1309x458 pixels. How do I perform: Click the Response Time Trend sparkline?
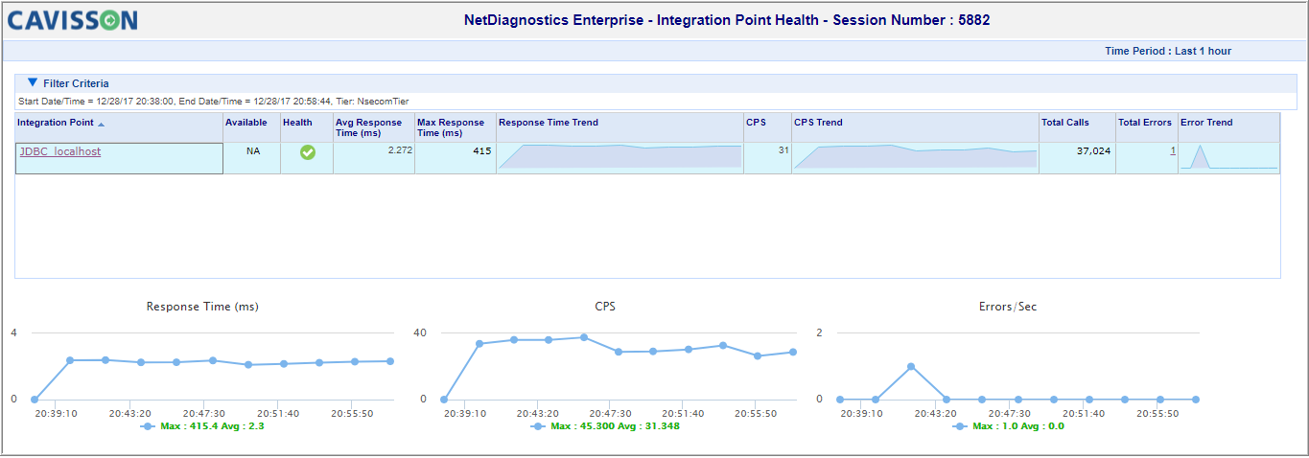coord(619,156)
